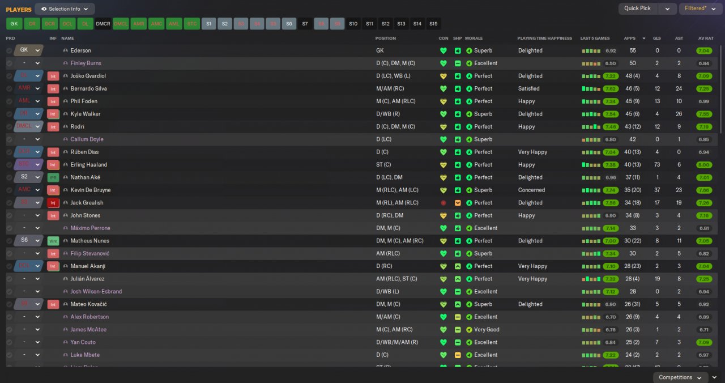This screenshot has height=383, width=725.
Task: Sort by the AV RAT column header
Action: 706,39
